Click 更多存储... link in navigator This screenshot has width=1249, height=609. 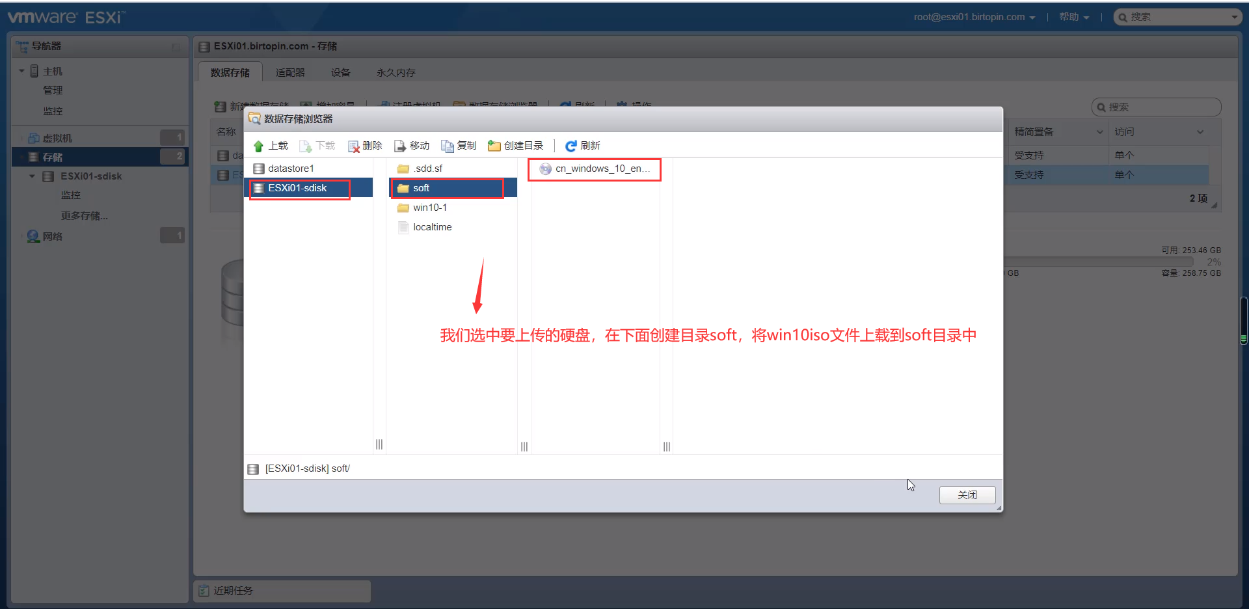click(85, 216)
